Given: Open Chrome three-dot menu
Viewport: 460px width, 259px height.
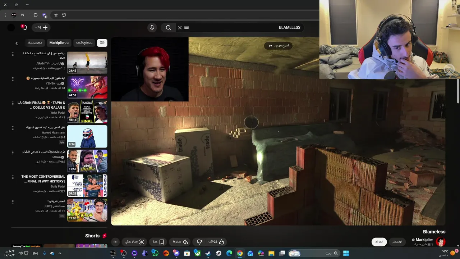Looking at the screenshot, I should click(x=5, y=15).
